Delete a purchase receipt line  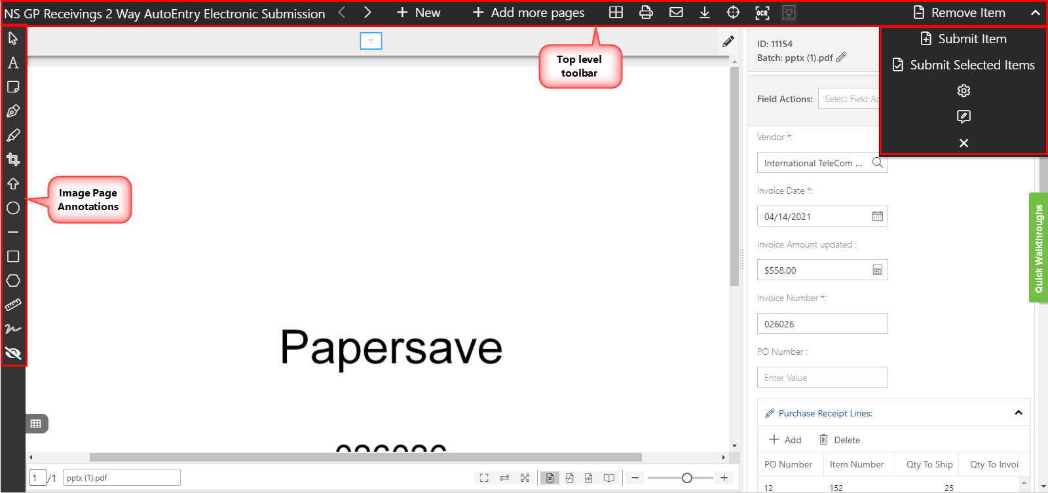point(839,440)
